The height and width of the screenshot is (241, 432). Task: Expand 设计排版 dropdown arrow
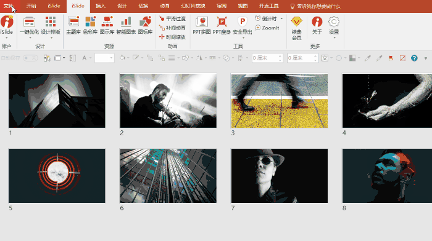pyautogui.click(x=51, y=38)
